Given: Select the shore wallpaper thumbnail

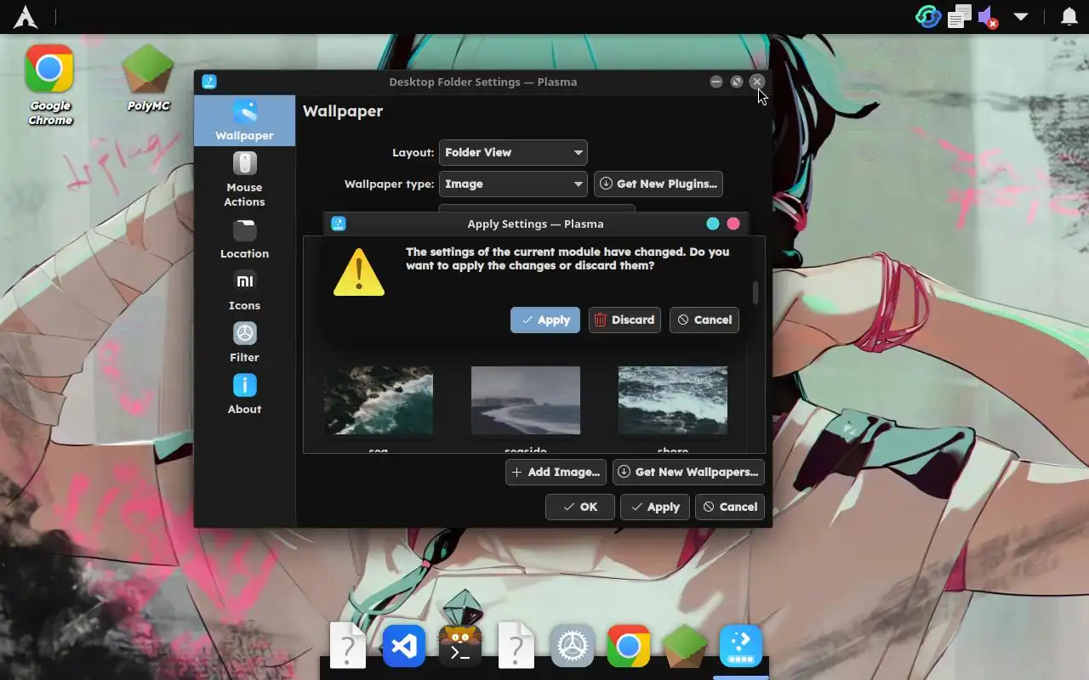Looking at the screenshot, I should (x=673, y=400).
